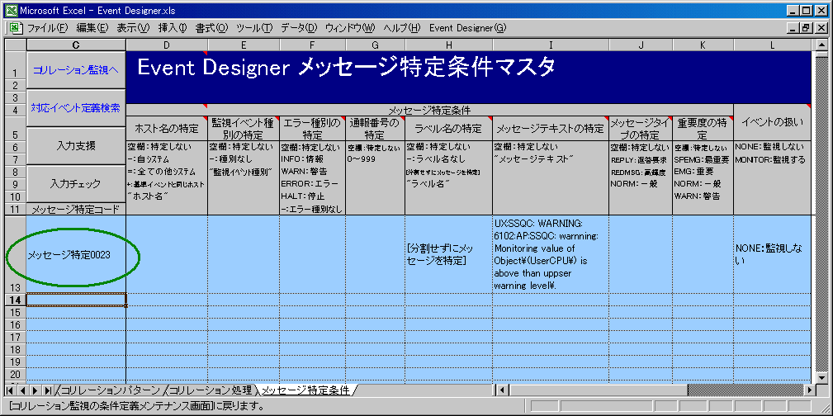Select column H header

[449, 45]
